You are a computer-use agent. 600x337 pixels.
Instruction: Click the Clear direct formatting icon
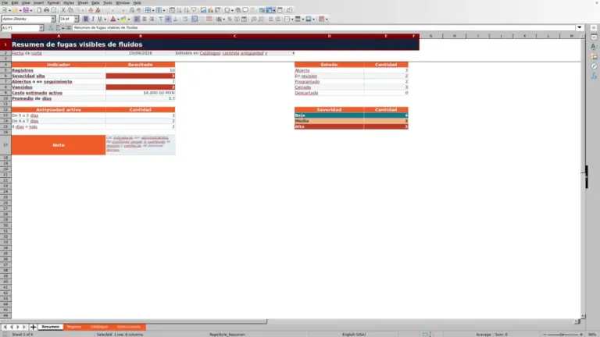(x=98, y=10)
